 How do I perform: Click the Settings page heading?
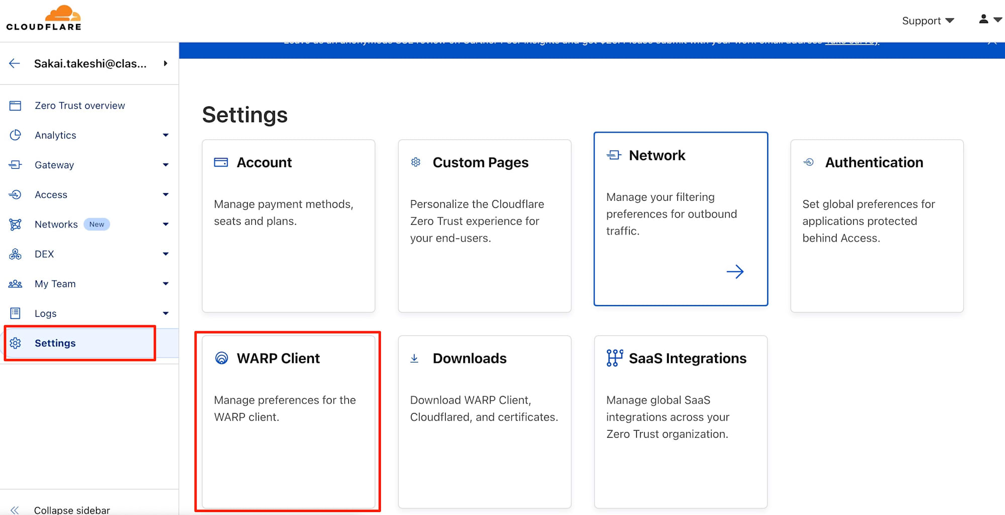pyautogui.click(x=245, y=114)
